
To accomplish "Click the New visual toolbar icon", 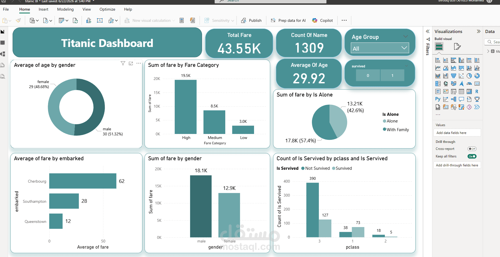I will click(89, 20).
